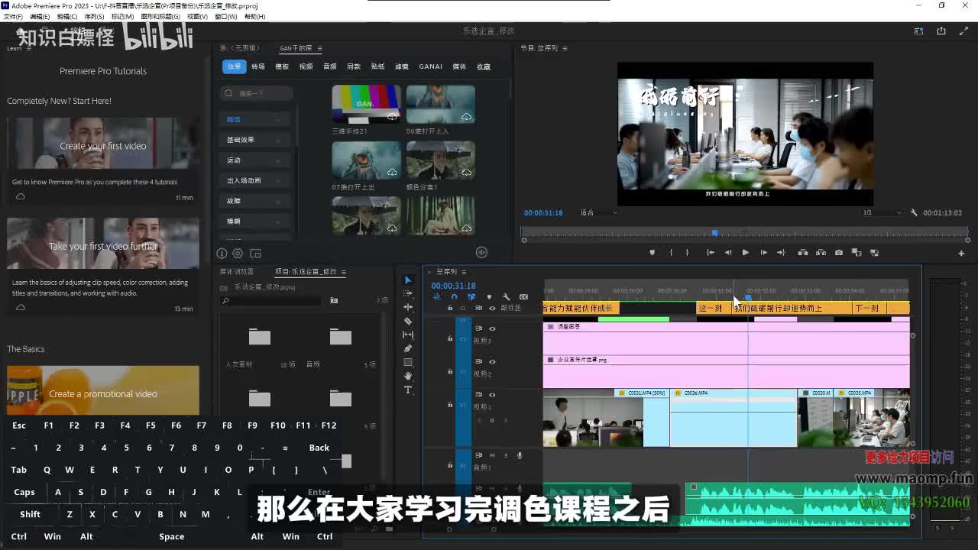Click the program monitor playhead on scrub bar

[x=714, y=233]
